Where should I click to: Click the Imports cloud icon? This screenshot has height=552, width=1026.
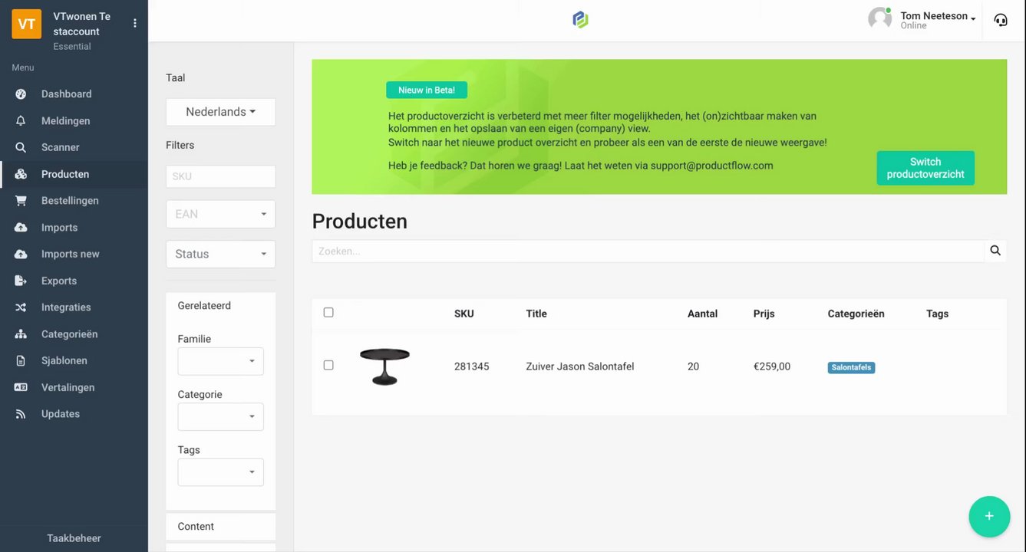click(21, 228)
